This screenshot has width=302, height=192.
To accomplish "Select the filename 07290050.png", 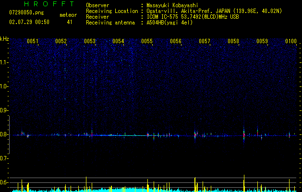I will (x=26, y=13).
